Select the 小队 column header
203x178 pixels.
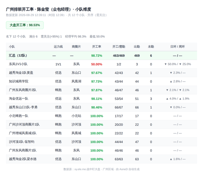(12, 47)
